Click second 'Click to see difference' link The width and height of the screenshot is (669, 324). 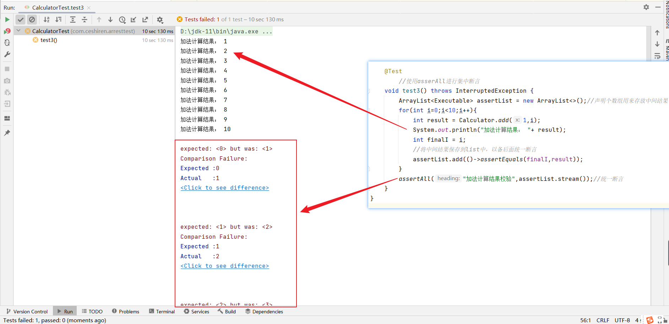(224, 266)
